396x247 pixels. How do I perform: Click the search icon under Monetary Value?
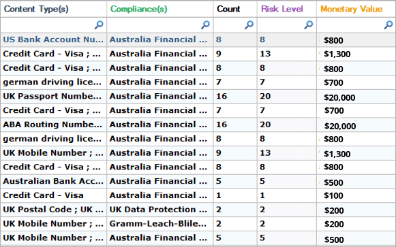pyautogui.click(x=389, y=24)
